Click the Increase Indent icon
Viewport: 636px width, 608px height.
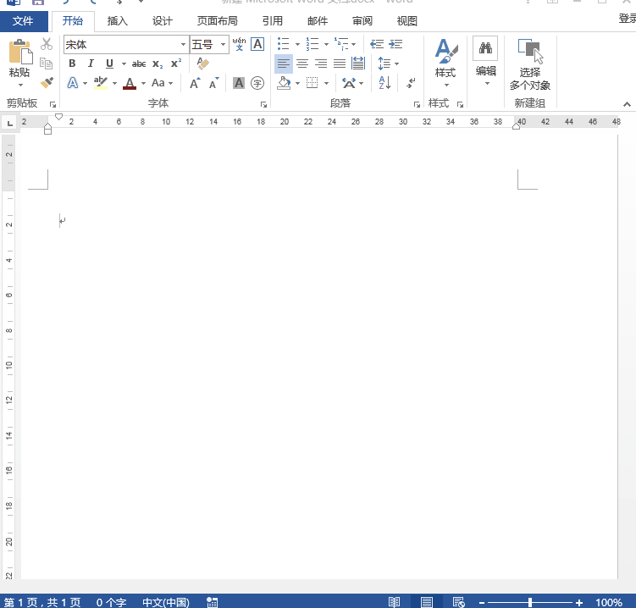point(395,44)
